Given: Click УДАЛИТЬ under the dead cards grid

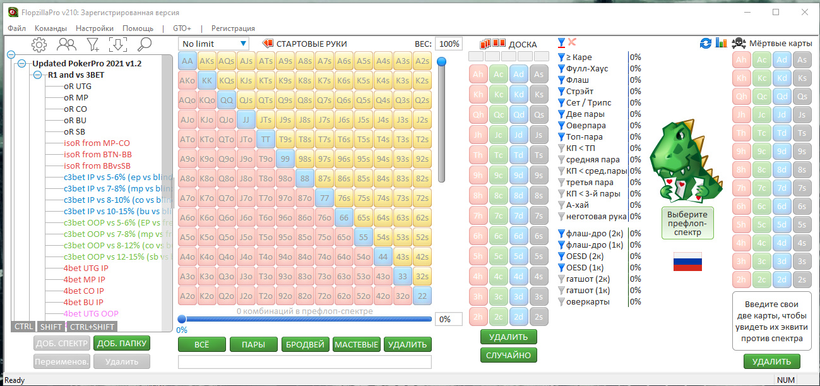Looking at the screenshot, I should (771, 362).
